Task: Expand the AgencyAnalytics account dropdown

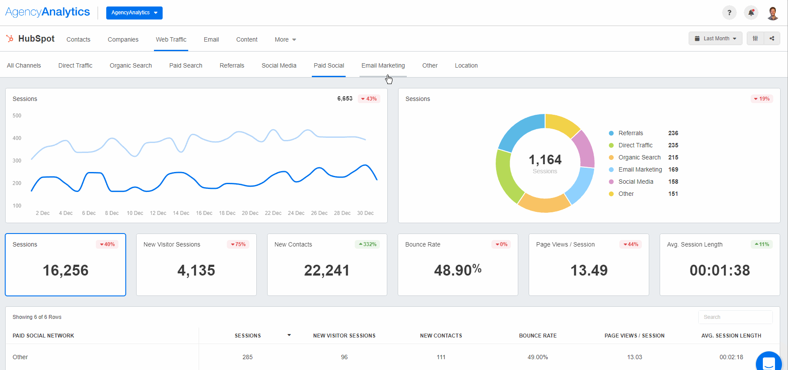Action: click(x=134, y=13)
